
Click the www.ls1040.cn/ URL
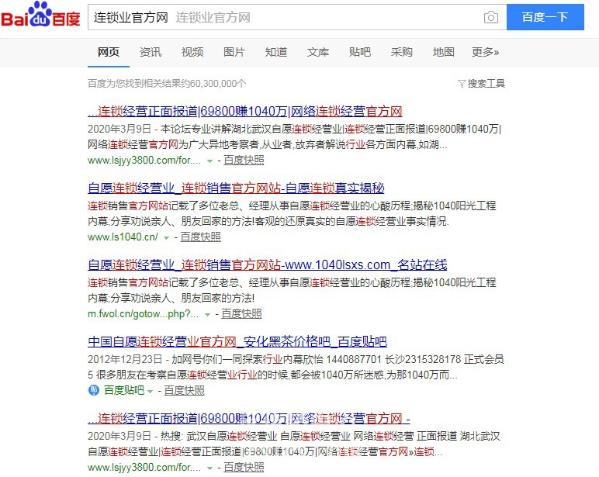(123, 237)
